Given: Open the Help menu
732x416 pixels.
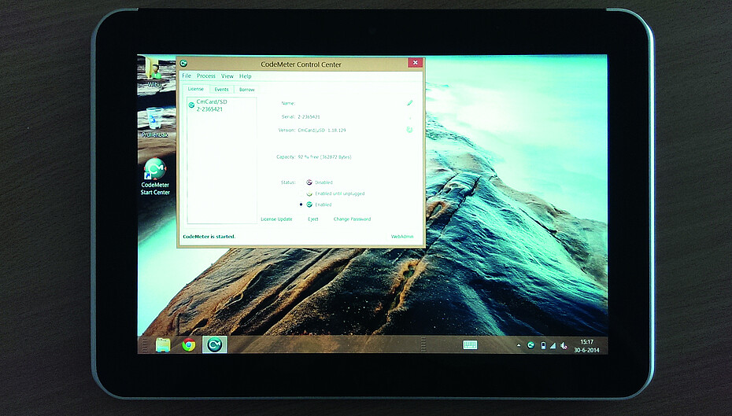Looking at the screenshot, I should [x=246, y=76].
